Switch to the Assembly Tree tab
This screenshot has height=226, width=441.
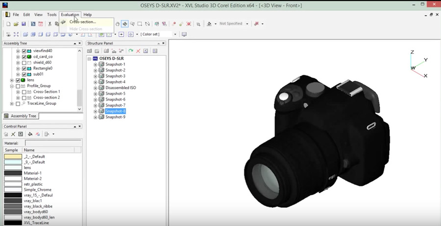(21, 116)
